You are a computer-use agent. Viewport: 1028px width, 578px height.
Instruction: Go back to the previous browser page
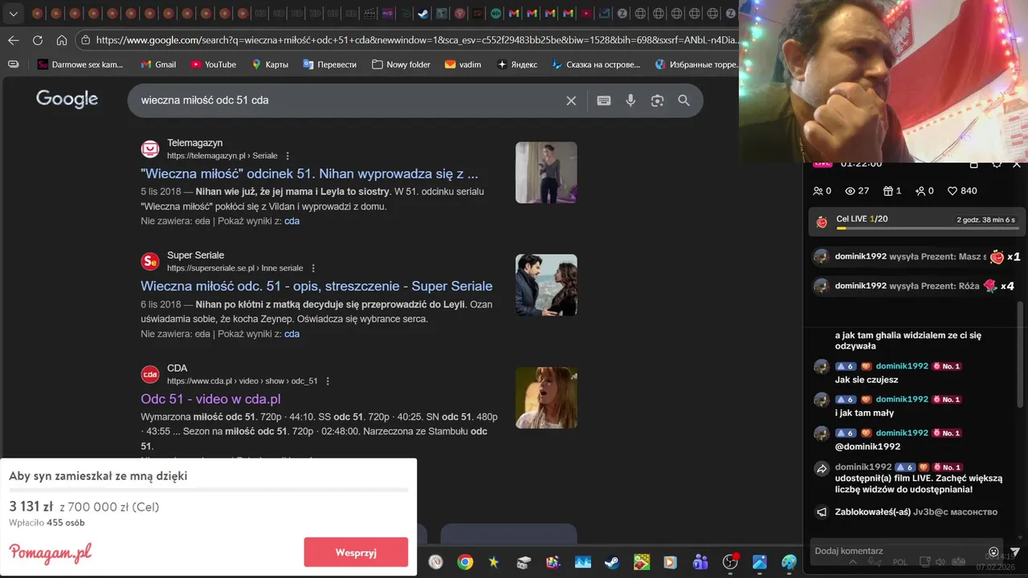[x=14, y=40]
